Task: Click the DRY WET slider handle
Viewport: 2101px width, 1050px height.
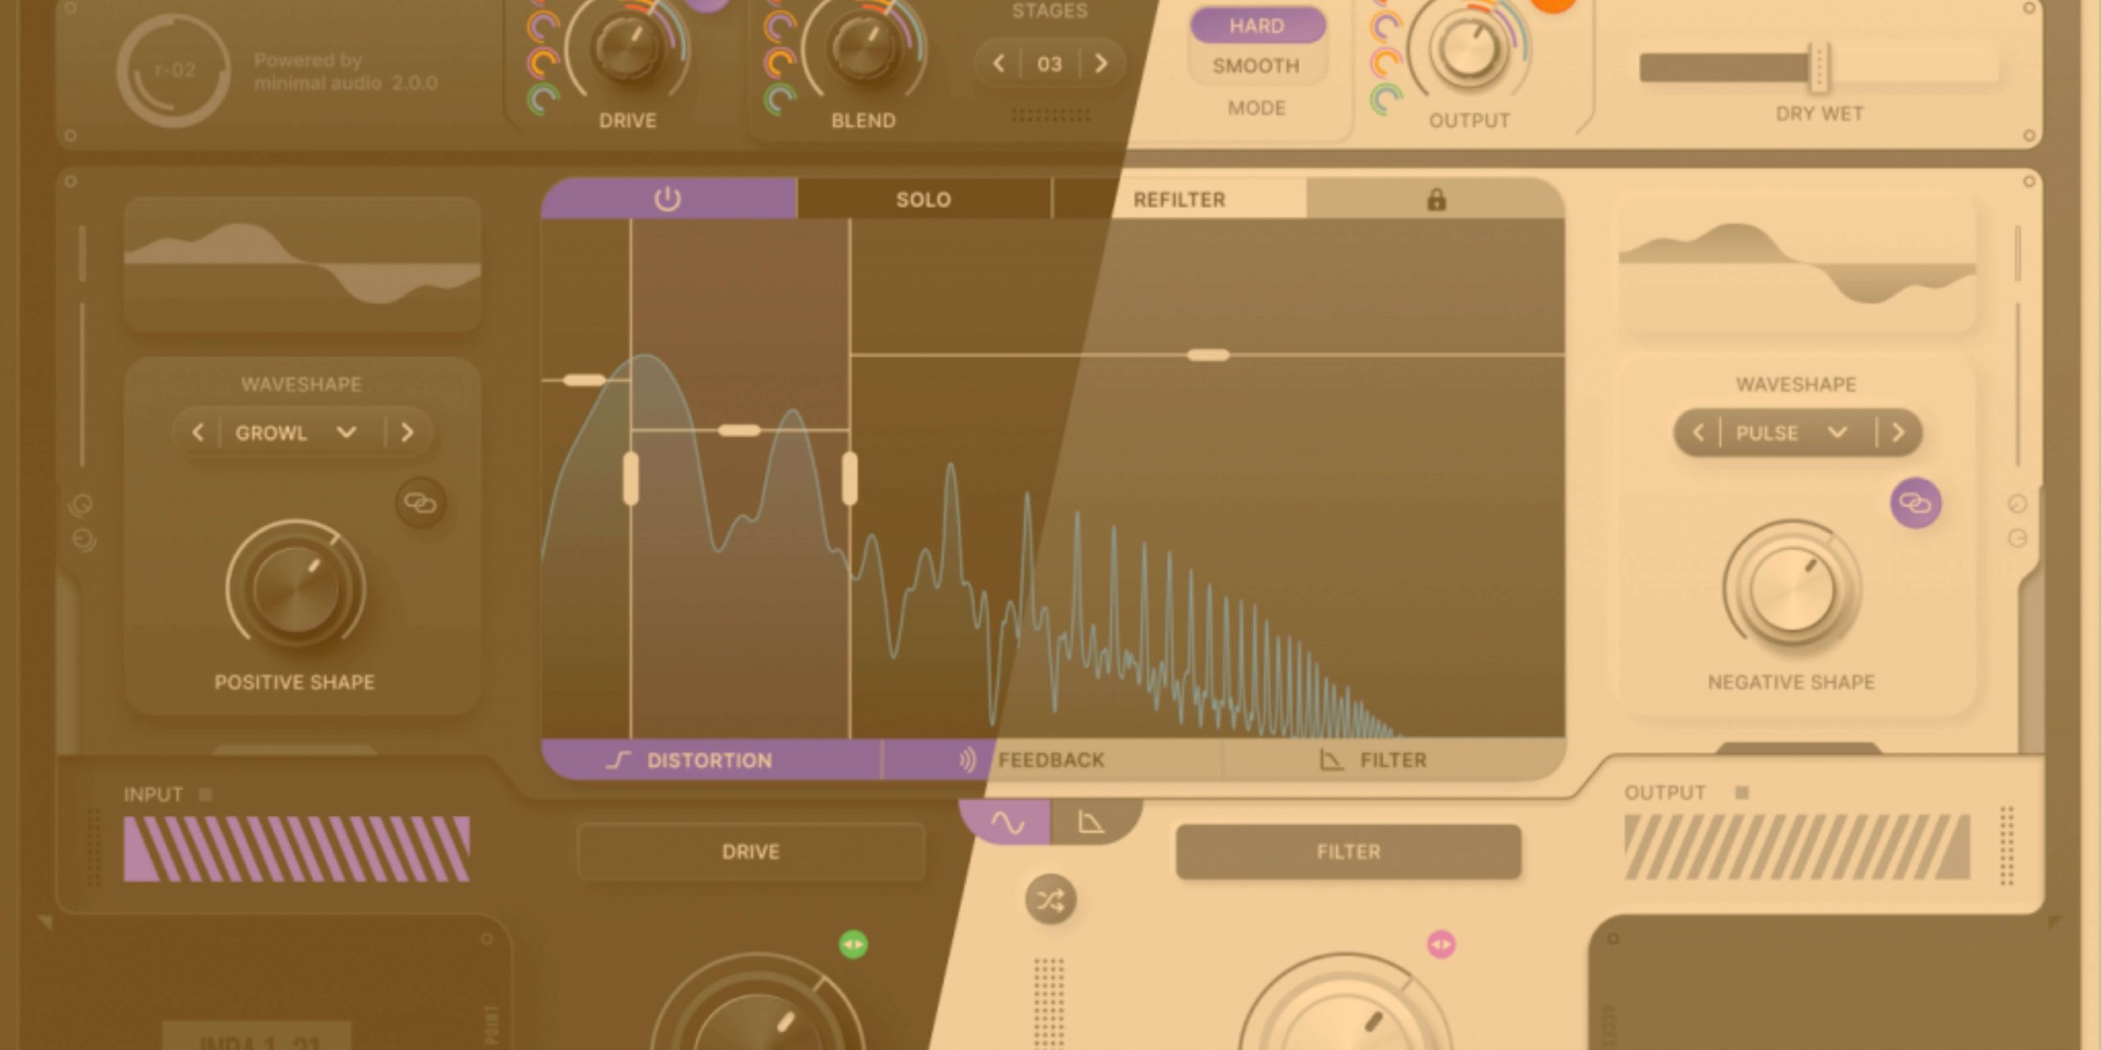Action: 1819,67
